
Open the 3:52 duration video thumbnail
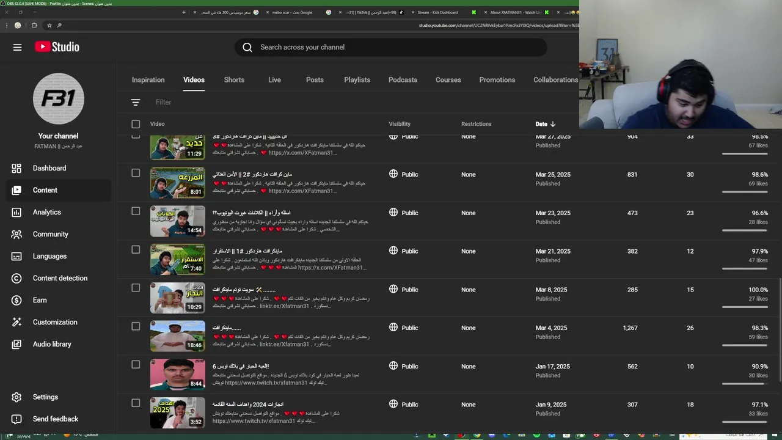click(x=178, y=413)
